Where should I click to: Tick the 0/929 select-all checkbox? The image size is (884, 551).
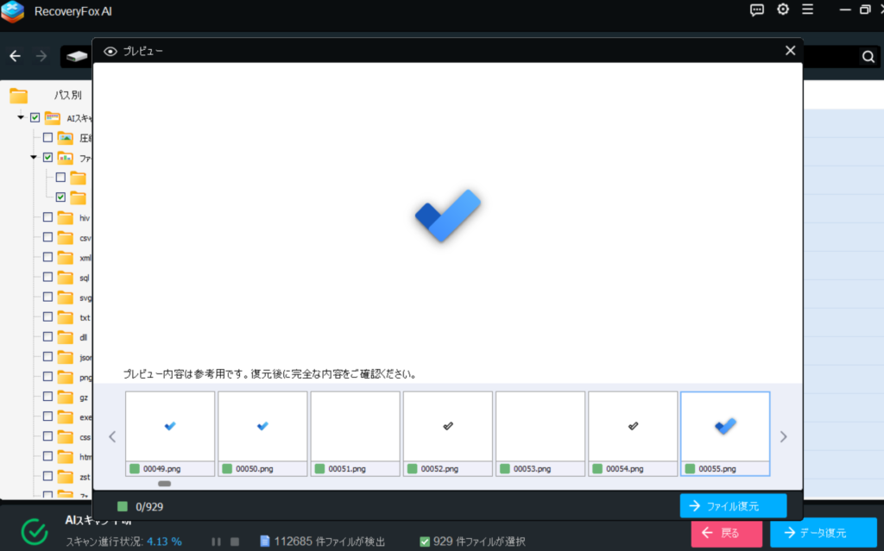click(123, 506)
